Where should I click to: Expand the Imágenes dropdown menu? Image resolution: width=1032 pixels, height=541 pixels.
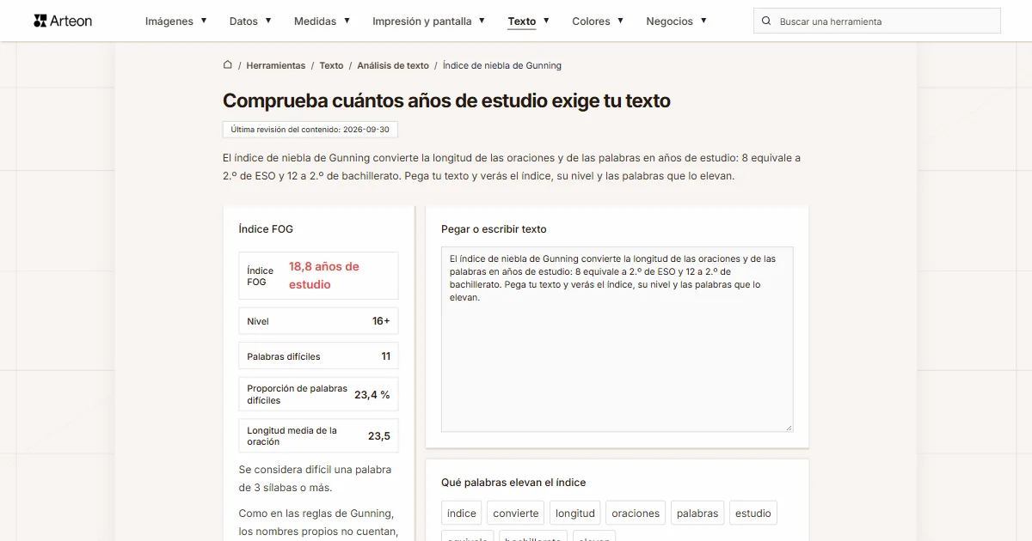(x=176, y=21)
